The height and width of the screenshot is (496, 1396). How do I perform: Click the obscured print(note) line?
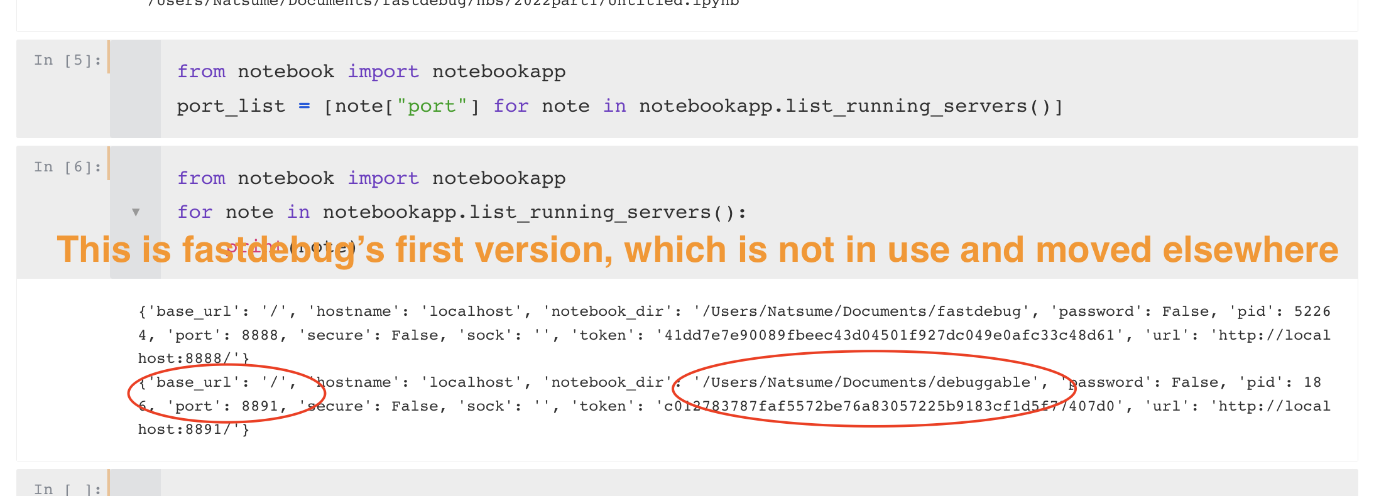point(291,247)
